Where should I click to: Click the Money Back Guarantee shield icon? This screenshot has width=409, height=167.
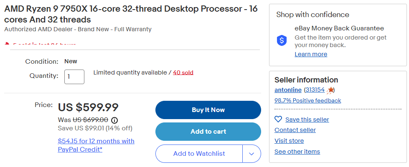[282, 40]
